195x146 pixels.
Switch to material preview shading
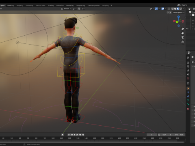[178, 9]
